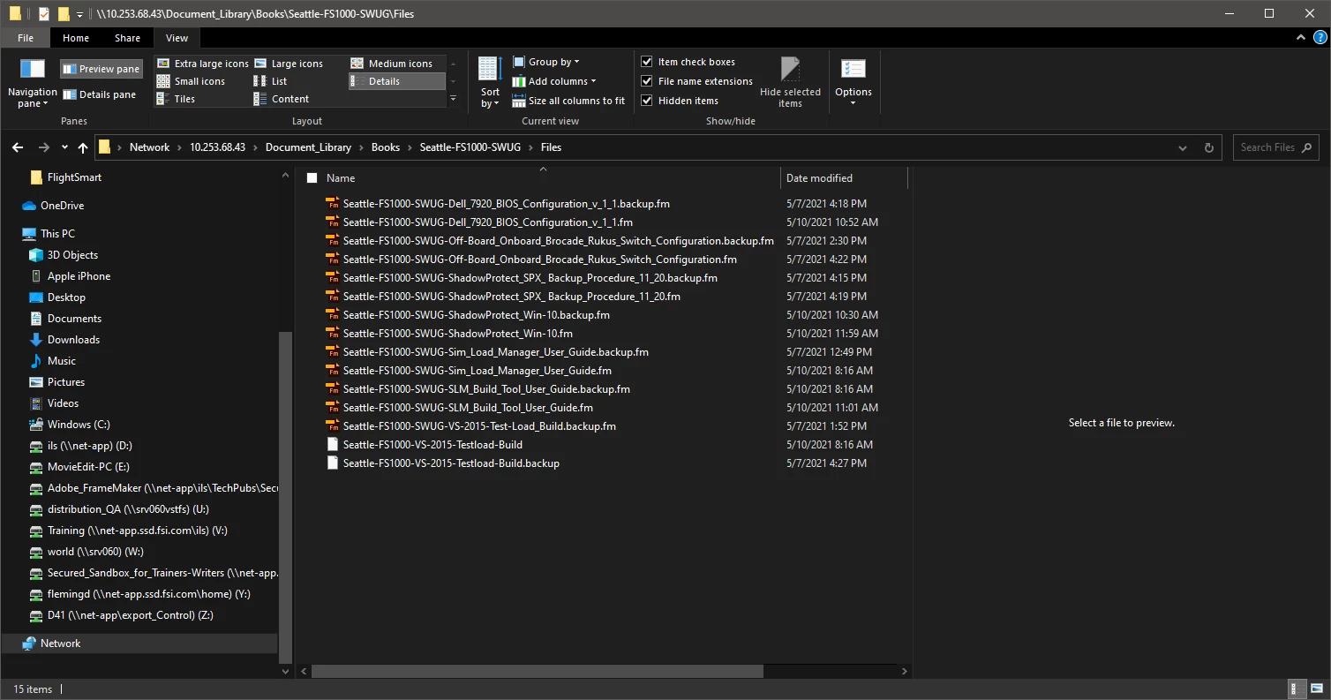1331x700 pixels.
Task: Click Hide selected items button
Action: 790,83
